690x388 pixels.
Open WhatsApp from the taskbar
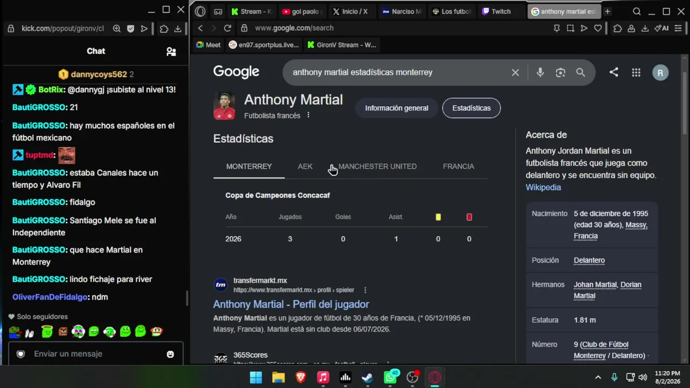click(x=390, y=377)
